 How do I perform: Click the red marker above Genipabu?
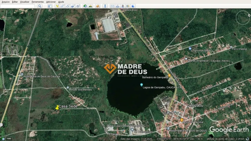[196, 99]
